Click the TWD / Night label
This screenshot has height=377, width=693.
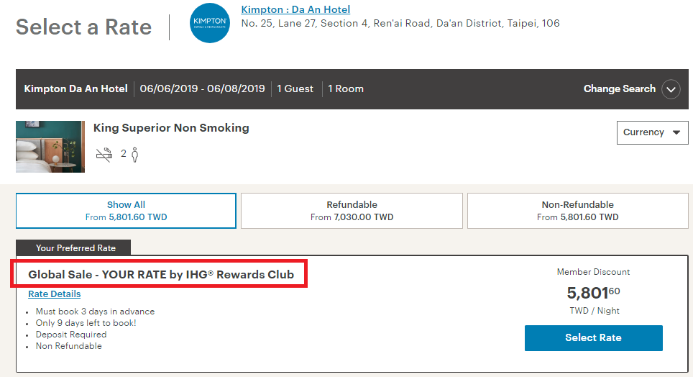595,311
